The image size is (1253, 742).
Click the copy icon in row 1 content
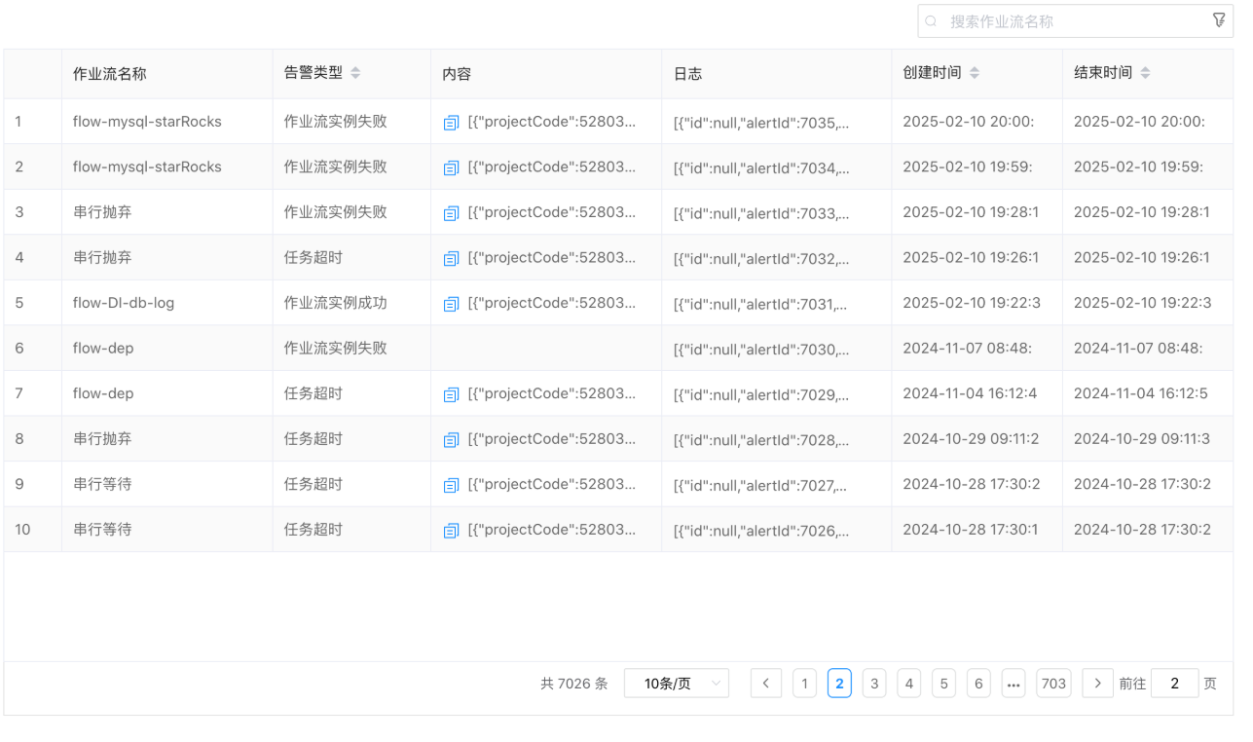pos(451,123)
